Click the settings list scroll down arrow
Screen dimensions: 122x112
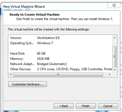tap(115, 70)
